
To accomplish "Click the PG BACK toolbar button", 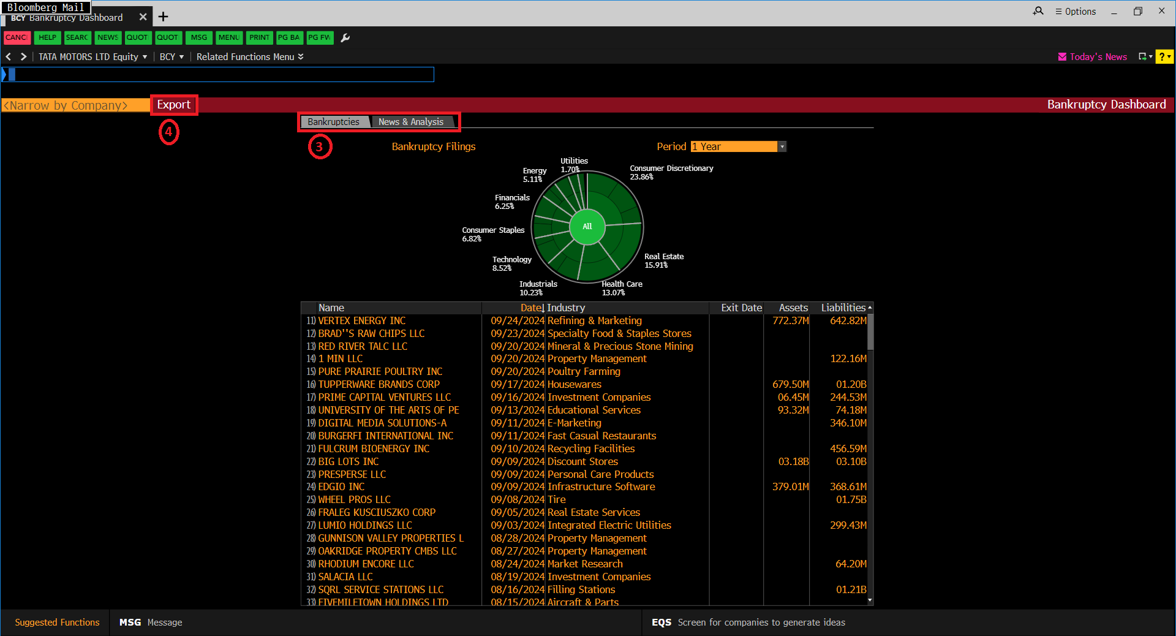I will coord(289,37).
